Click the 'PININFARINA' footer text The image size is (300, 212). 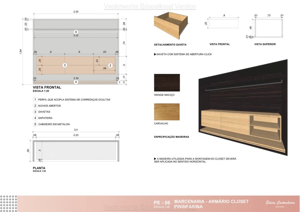(x=188, y=207)
